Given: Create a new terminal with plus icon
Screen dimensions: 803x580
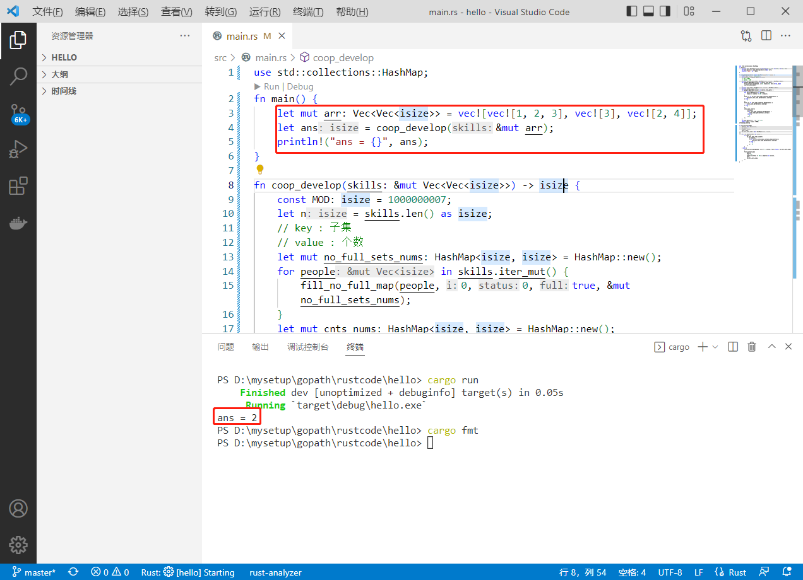Looking at the screenshot, I should coord(702,347).
